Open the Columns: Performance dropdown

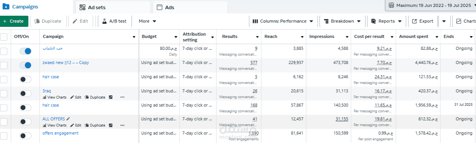[x=283, y=21]
